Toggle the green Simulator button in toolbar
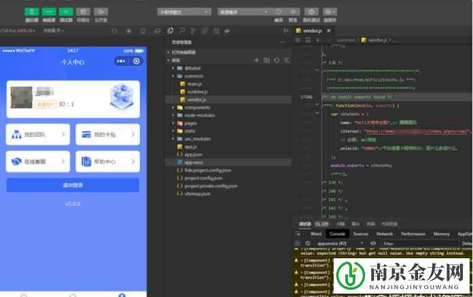The width and height of the screenshot is (473, 297). click(x=33, y=12)
